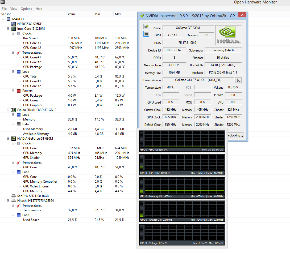The width and height of the screenshot is (290, 253).
Task: Click the Driver Version field in Inspector
Action: tap(198, 80)
